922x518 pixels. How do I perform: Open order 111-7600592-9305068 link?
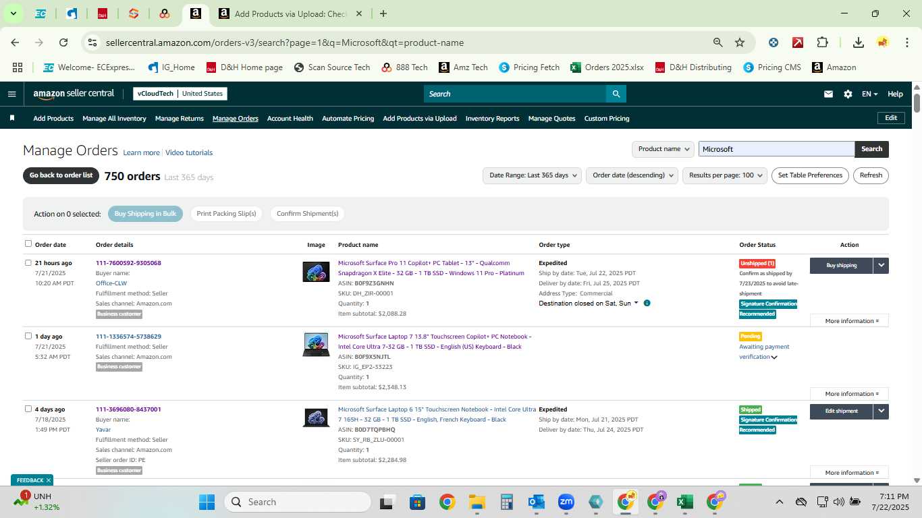coord(128,263)
